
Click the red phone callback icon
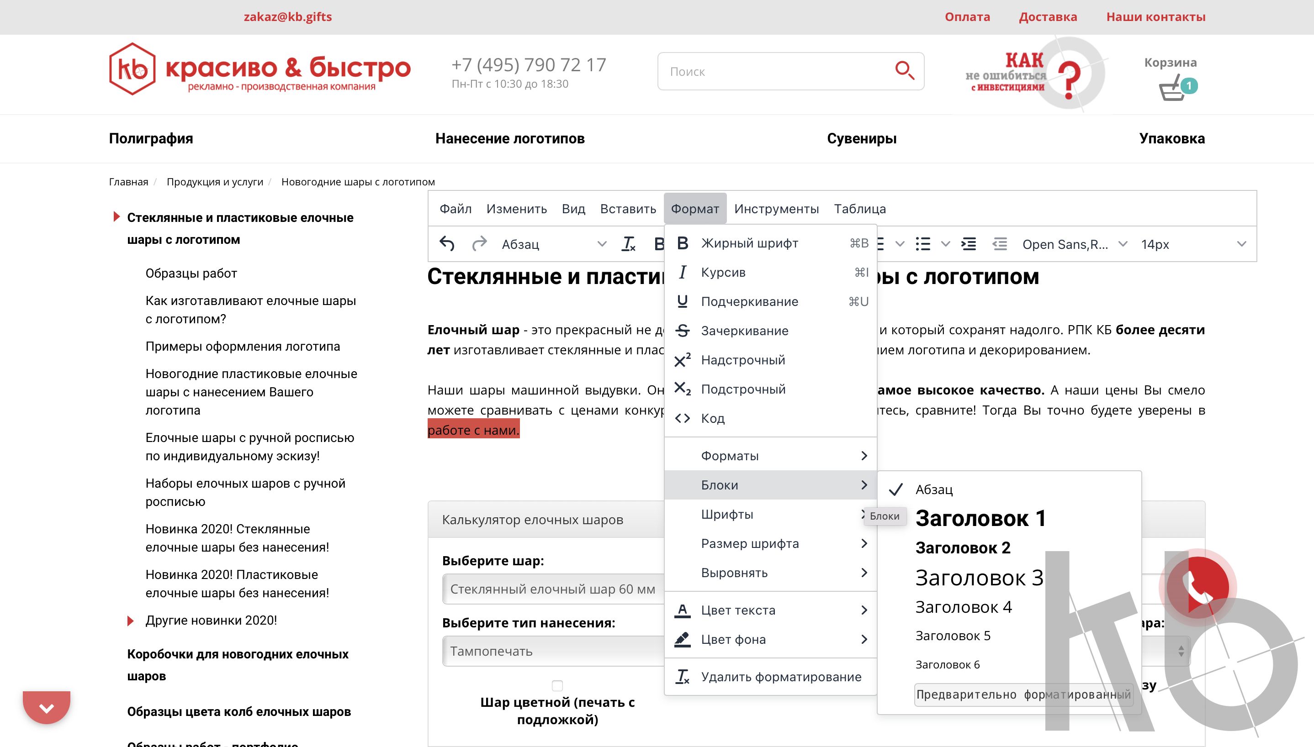1199,588
